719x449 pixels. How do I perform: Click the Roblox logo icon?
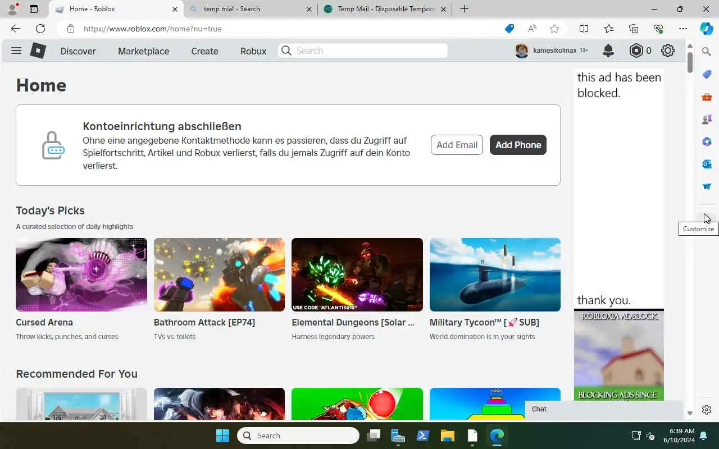point(38,51)
